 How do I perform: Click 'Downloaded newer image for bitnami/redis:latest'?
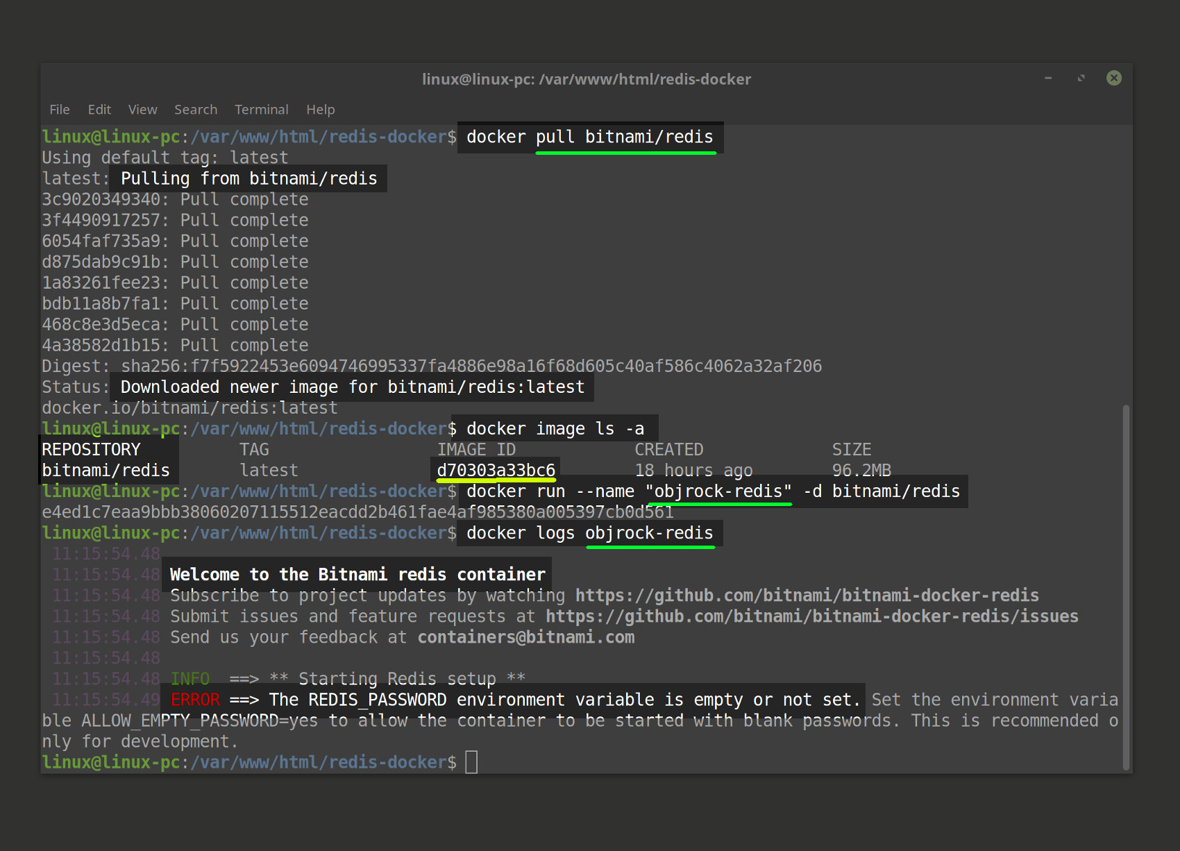click(353, 387)
